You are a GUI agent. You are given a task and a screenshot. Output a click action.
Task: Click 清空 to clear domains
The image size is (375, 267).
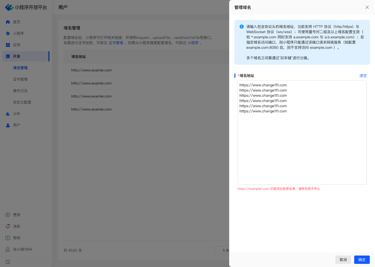(x=363, y=76)
